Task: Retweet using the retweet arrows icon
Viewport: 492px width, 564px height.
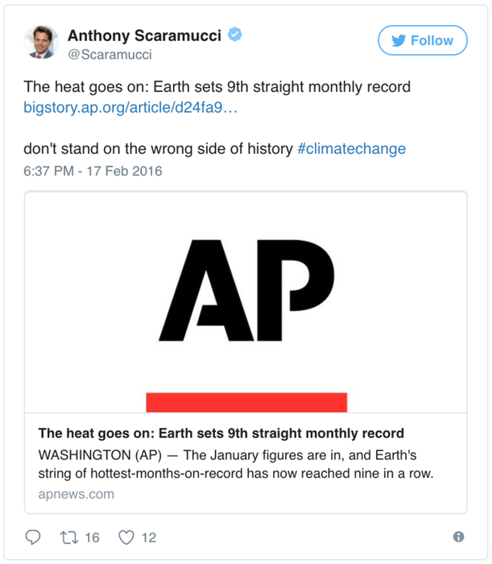Action: click(70, 537)
